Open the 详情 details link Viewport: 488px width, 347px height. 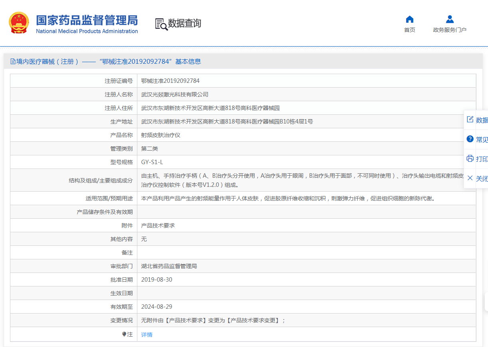pos(147,335)
